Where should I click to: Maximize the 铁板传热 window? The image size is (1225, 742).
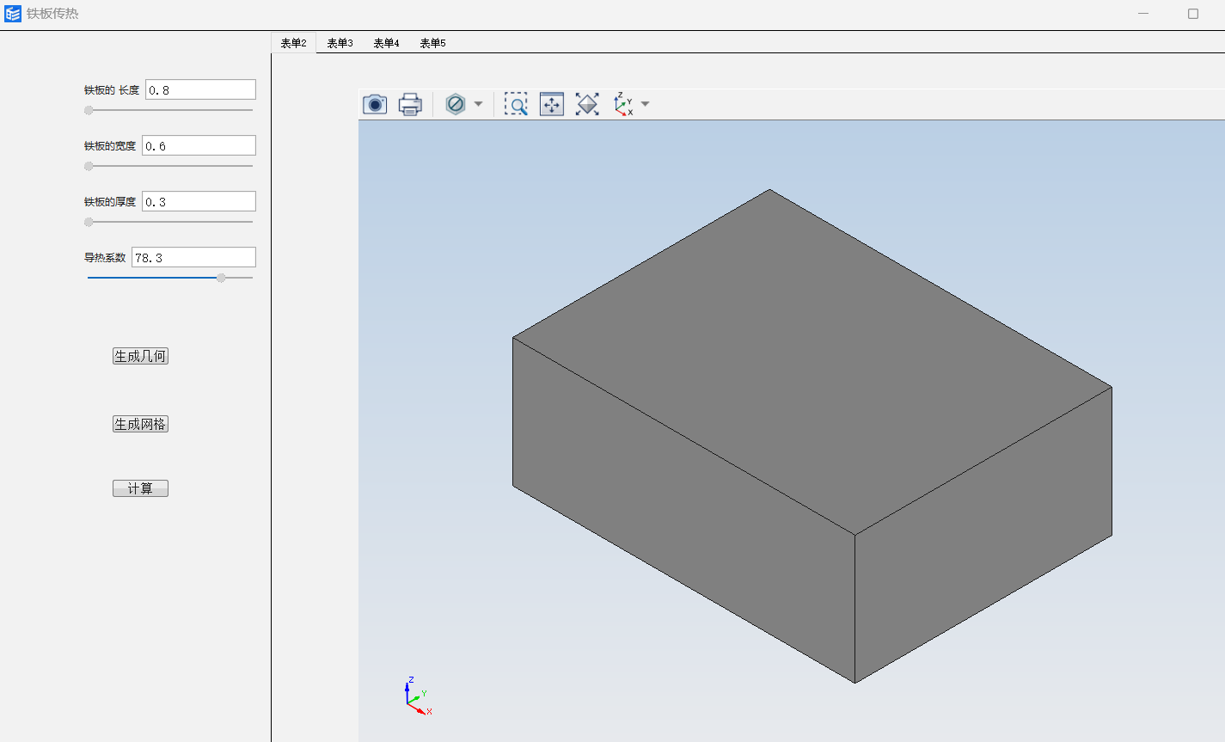(x=1193, y=14)
